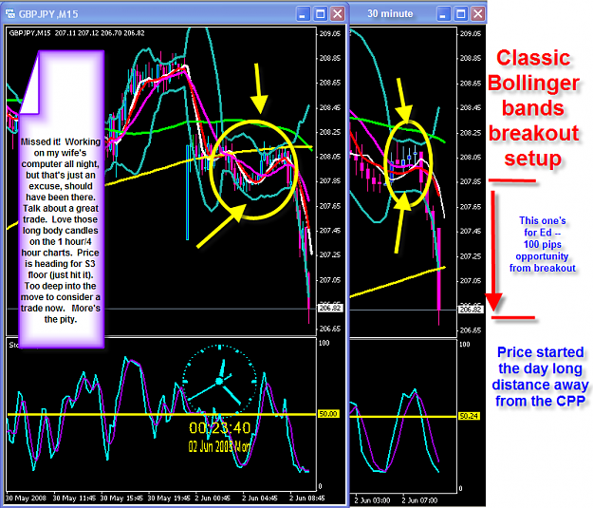Close the GBPJPY,M15 chart window
This screenshot has height=508, width=593.
338,14
